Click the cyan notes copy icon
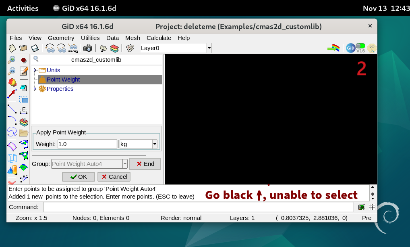 23,88
